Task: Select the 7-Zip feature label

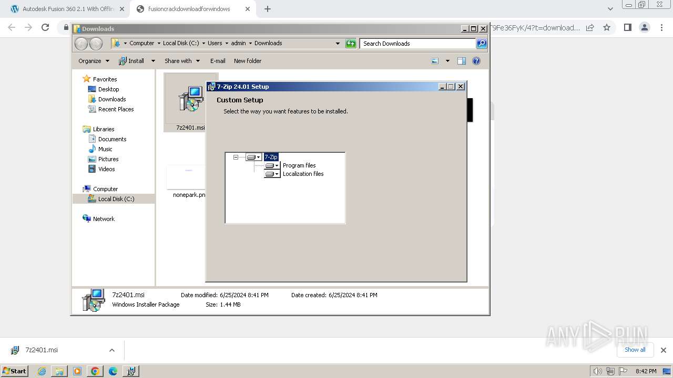Action: [271, 157]
